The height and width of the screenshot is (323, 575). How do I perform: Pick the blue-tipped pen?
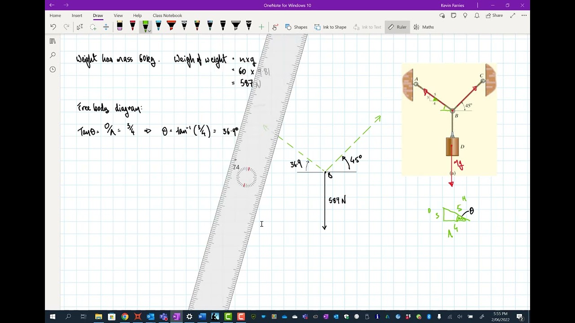[x=158, y=26]
